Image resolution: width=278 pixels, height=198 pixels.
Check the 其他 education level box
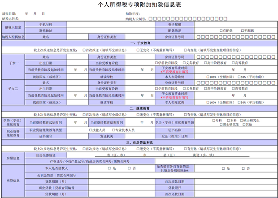(244, 125)
